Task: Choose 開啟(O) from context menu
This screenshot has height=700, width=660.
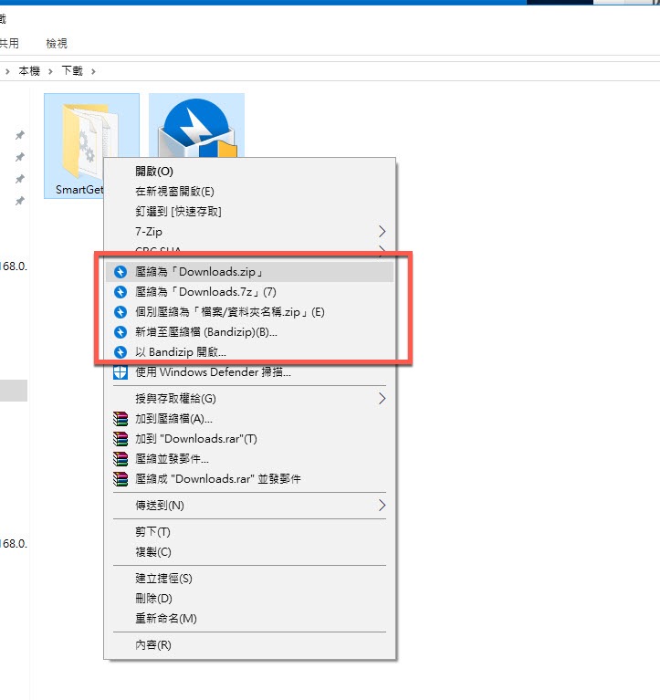Action: (250, 172)
